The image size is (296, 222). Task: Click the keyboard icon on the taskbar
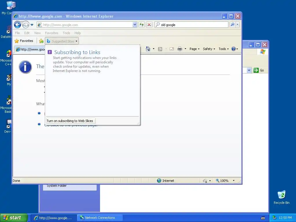click(263, 218)
